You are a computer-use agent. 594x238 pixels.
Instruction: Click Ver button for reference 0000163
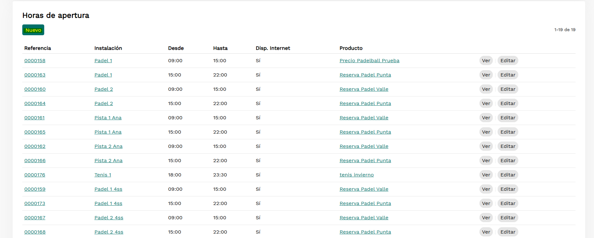click(x=486, y=75)
